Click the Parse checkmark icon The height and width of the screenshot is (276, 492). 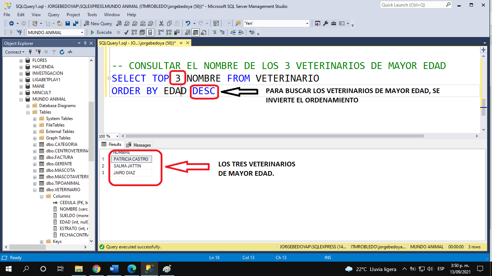pos(126,32)
